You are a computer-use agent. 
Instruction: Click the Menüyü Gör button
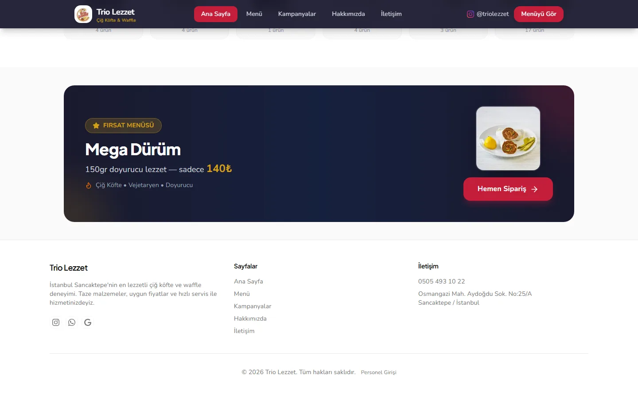click(539, 14)
